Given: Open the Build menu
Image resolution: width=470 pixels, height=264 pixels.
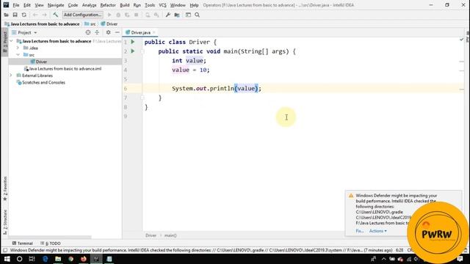Looking at the screenshot, I should [125, 5].
